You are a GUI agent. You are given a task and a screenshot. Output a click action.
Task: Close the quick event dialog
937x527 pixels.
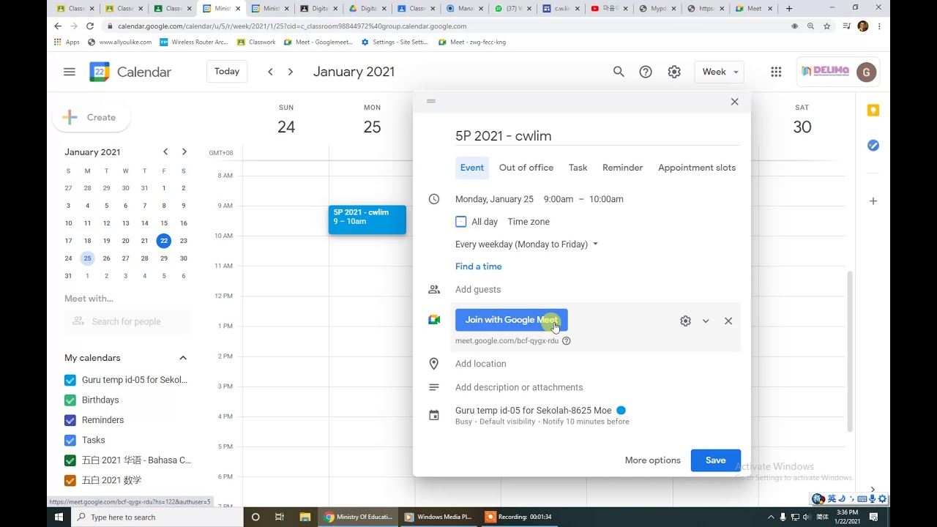point(734,102)
